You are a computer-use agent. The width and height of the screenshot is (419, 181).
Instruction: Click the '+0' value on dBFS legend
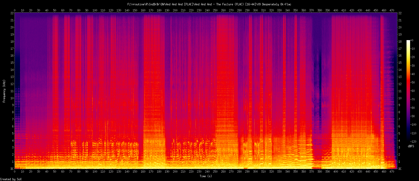point(412,40)
